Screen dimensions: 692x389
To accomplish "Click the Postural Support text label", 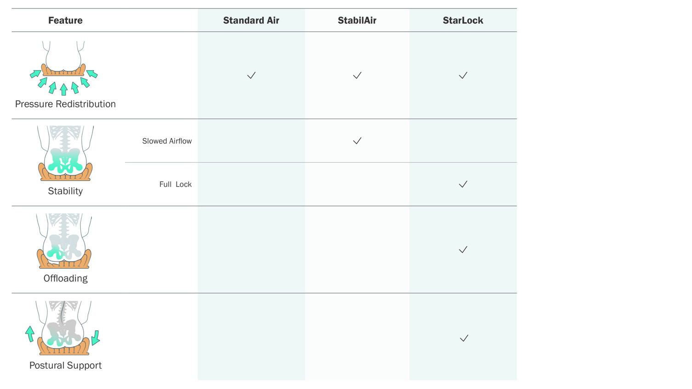I will click(x=65, y=366).
